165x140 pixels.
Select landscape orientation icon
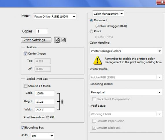pyautogui.click(x=64, y=40)
